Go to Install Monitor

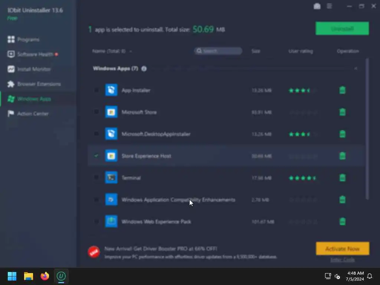click(29, 69)
